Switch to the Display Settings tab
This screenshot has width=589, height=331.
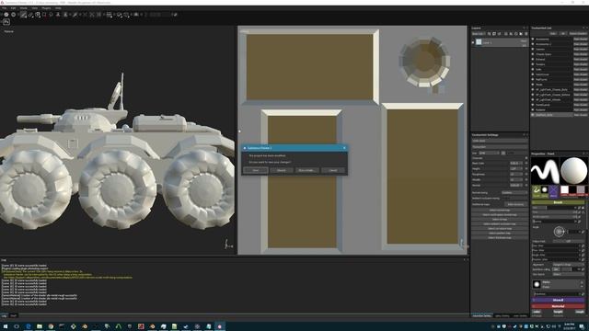pyautogui.click(x=502, y=316)
